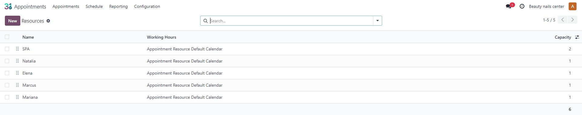This screenshot has height=115, width=582.
Task: Click the drag handle beside Marcus
Action: coord(17,85)
